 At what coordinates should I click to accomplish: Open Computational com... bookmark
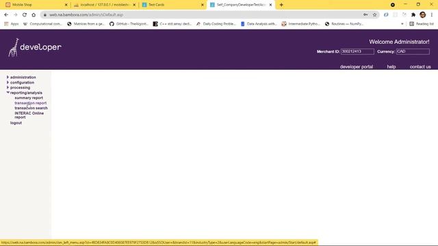42,24
